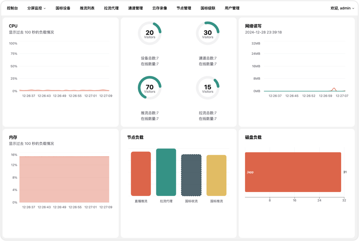The image size is (359, 241).
Task: Click the 15 Visitors pull stream gauge
Action: point(208,88)
